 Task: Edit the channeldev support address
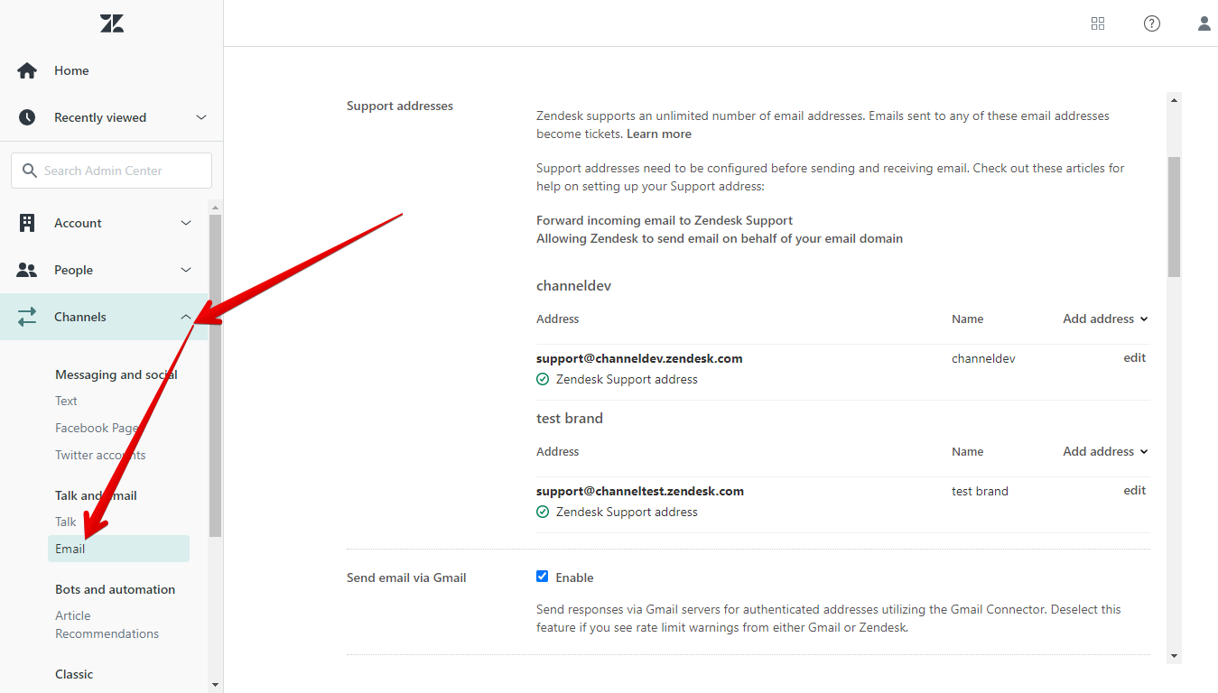coord(1135,358)
